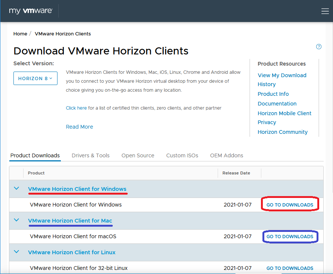This screenshot has height=274, width=333.
Task: Click the Release Date column header
Action: 236,173
